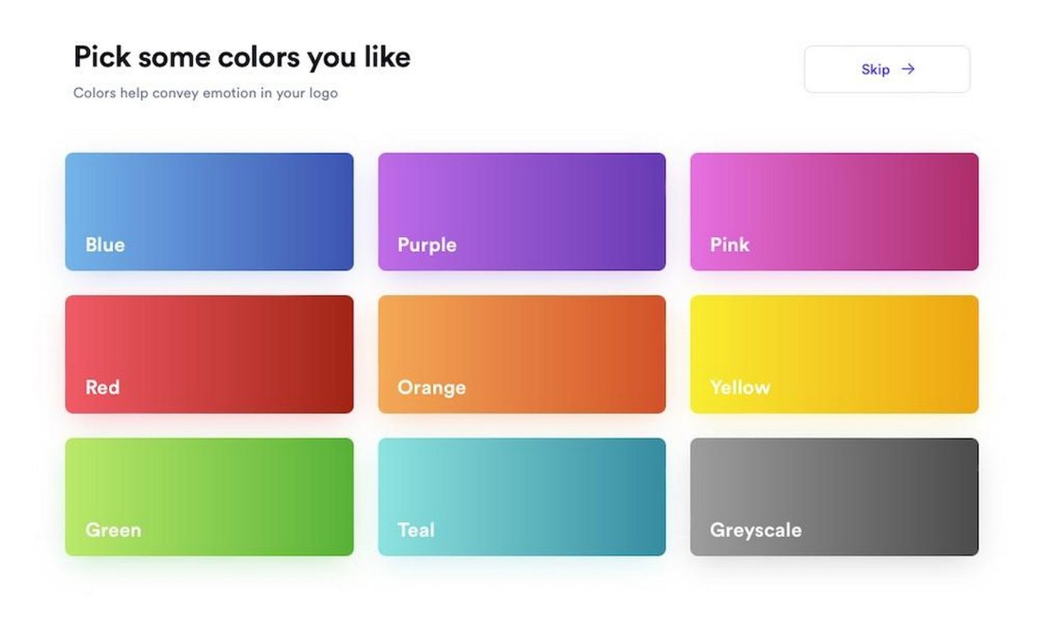This screenshot has height=617, width=1039.
Task: Choose the Orange gradient card
Action: [x=522, y=354]
